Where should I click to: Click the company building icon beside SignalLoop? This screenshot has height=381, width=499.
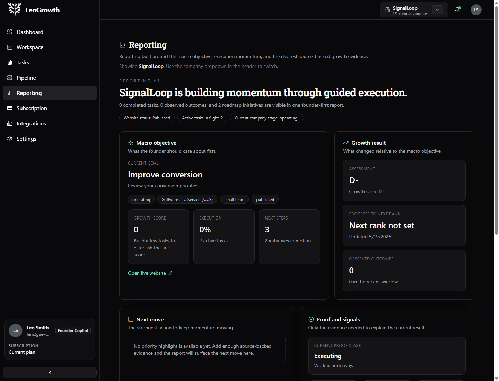(387, 10)
